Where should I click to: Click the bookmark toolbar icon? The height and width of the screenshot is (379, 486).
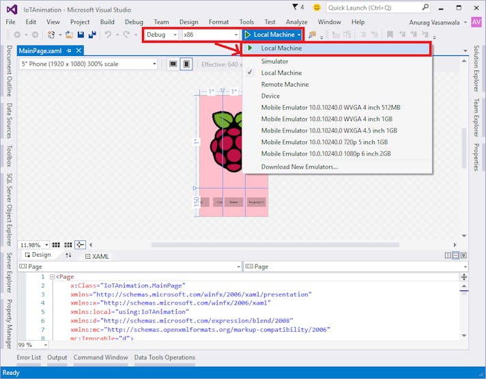click(x=390, y=34)
